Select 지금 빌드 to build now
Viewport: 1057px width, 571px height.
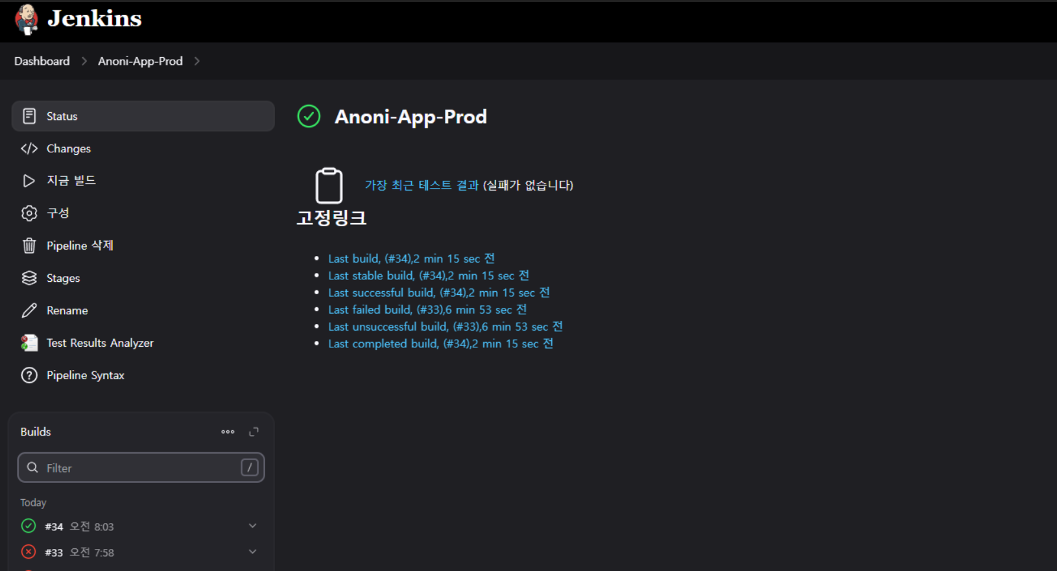(x=143, y=181)
